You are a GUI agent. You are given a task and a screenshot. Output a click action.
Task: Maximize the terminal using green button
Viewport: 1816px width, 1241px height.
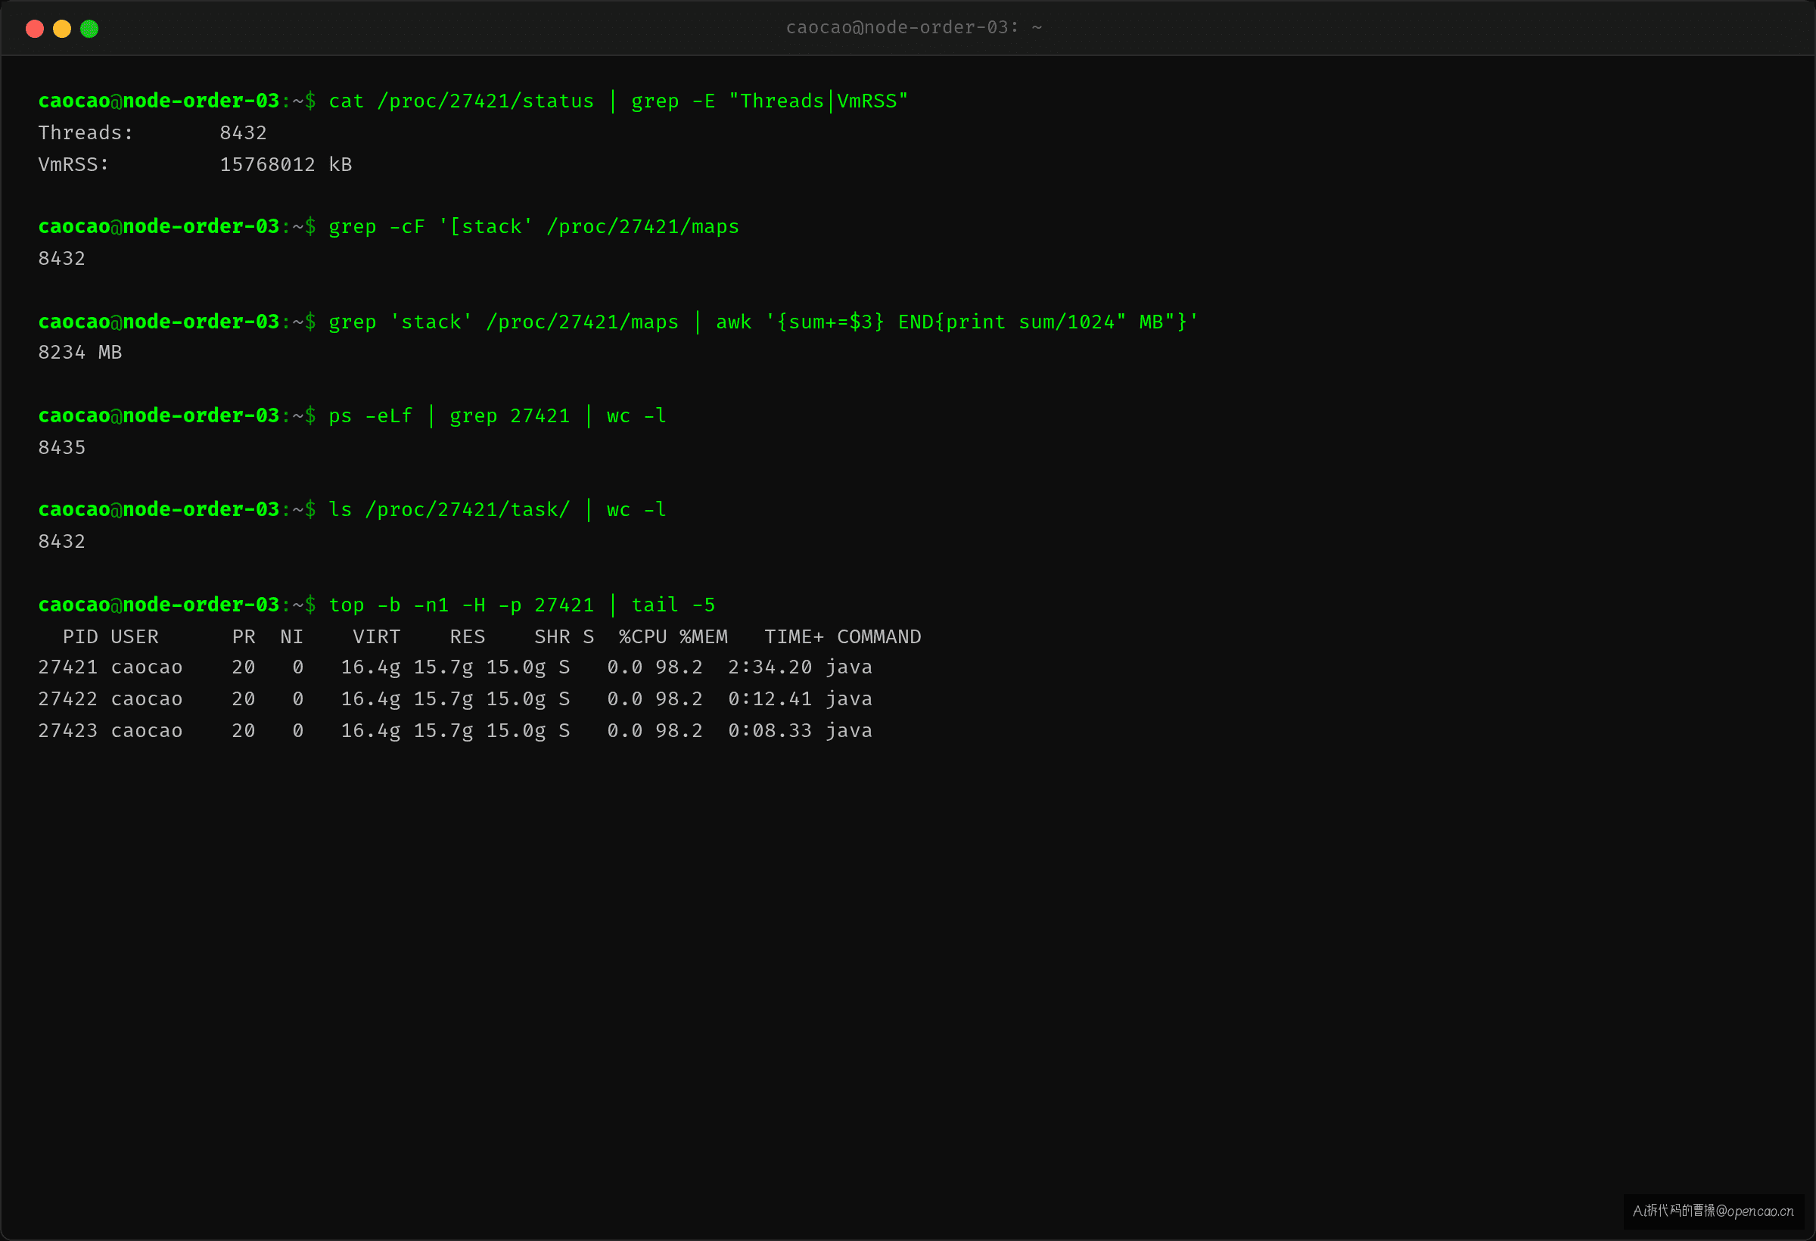pos(89,29)
